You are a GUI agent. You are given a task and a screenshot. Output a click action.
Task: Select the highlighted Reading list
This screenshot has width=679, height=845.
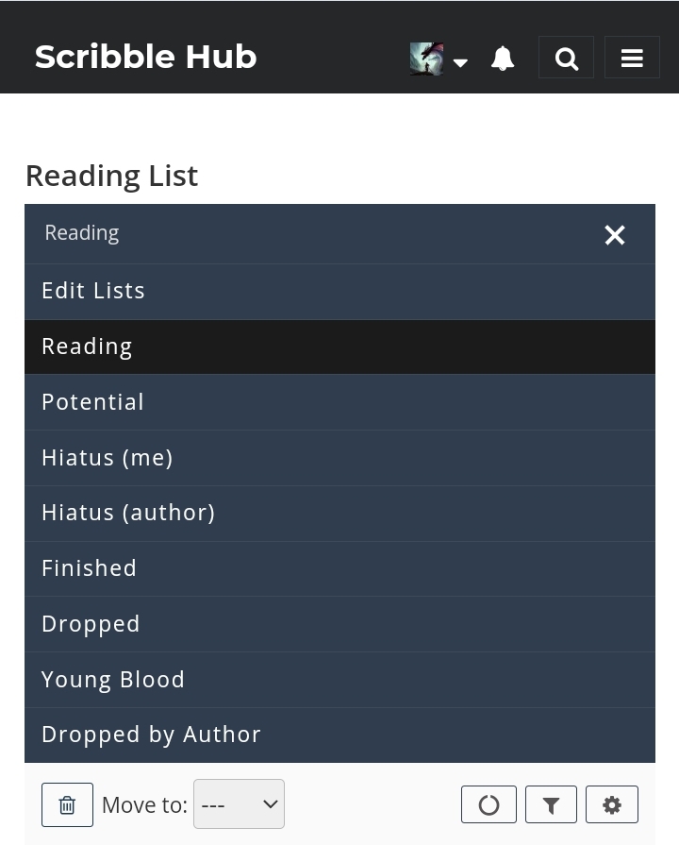(87, 346)
